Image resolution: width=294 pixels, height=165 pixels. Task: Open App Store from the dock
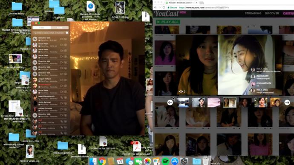(x=175, y=161)
